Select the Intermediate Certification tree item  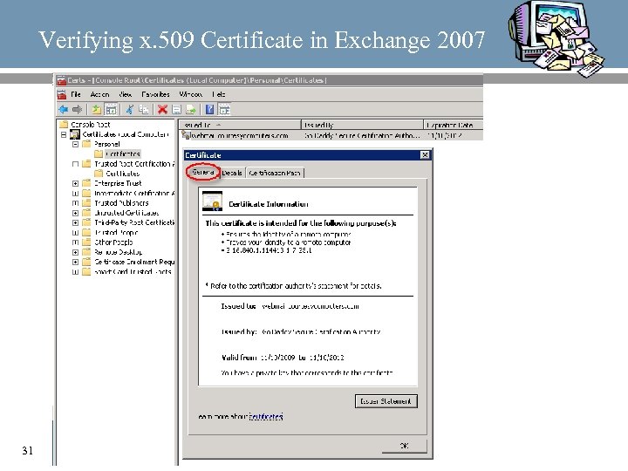[x=134, y=193]
